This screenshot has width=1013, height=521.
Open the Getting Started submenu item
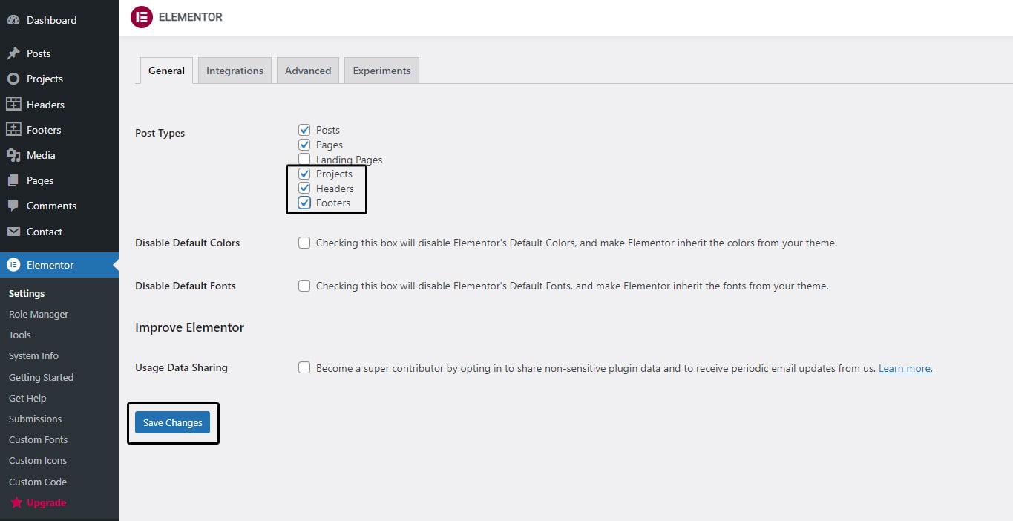(41, 377)
